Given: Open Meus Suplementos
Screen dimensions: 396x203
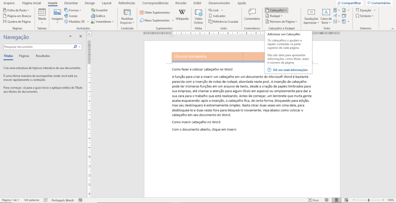Looking at the screenshot, I should pyautogui.click(x=155, y=20).
